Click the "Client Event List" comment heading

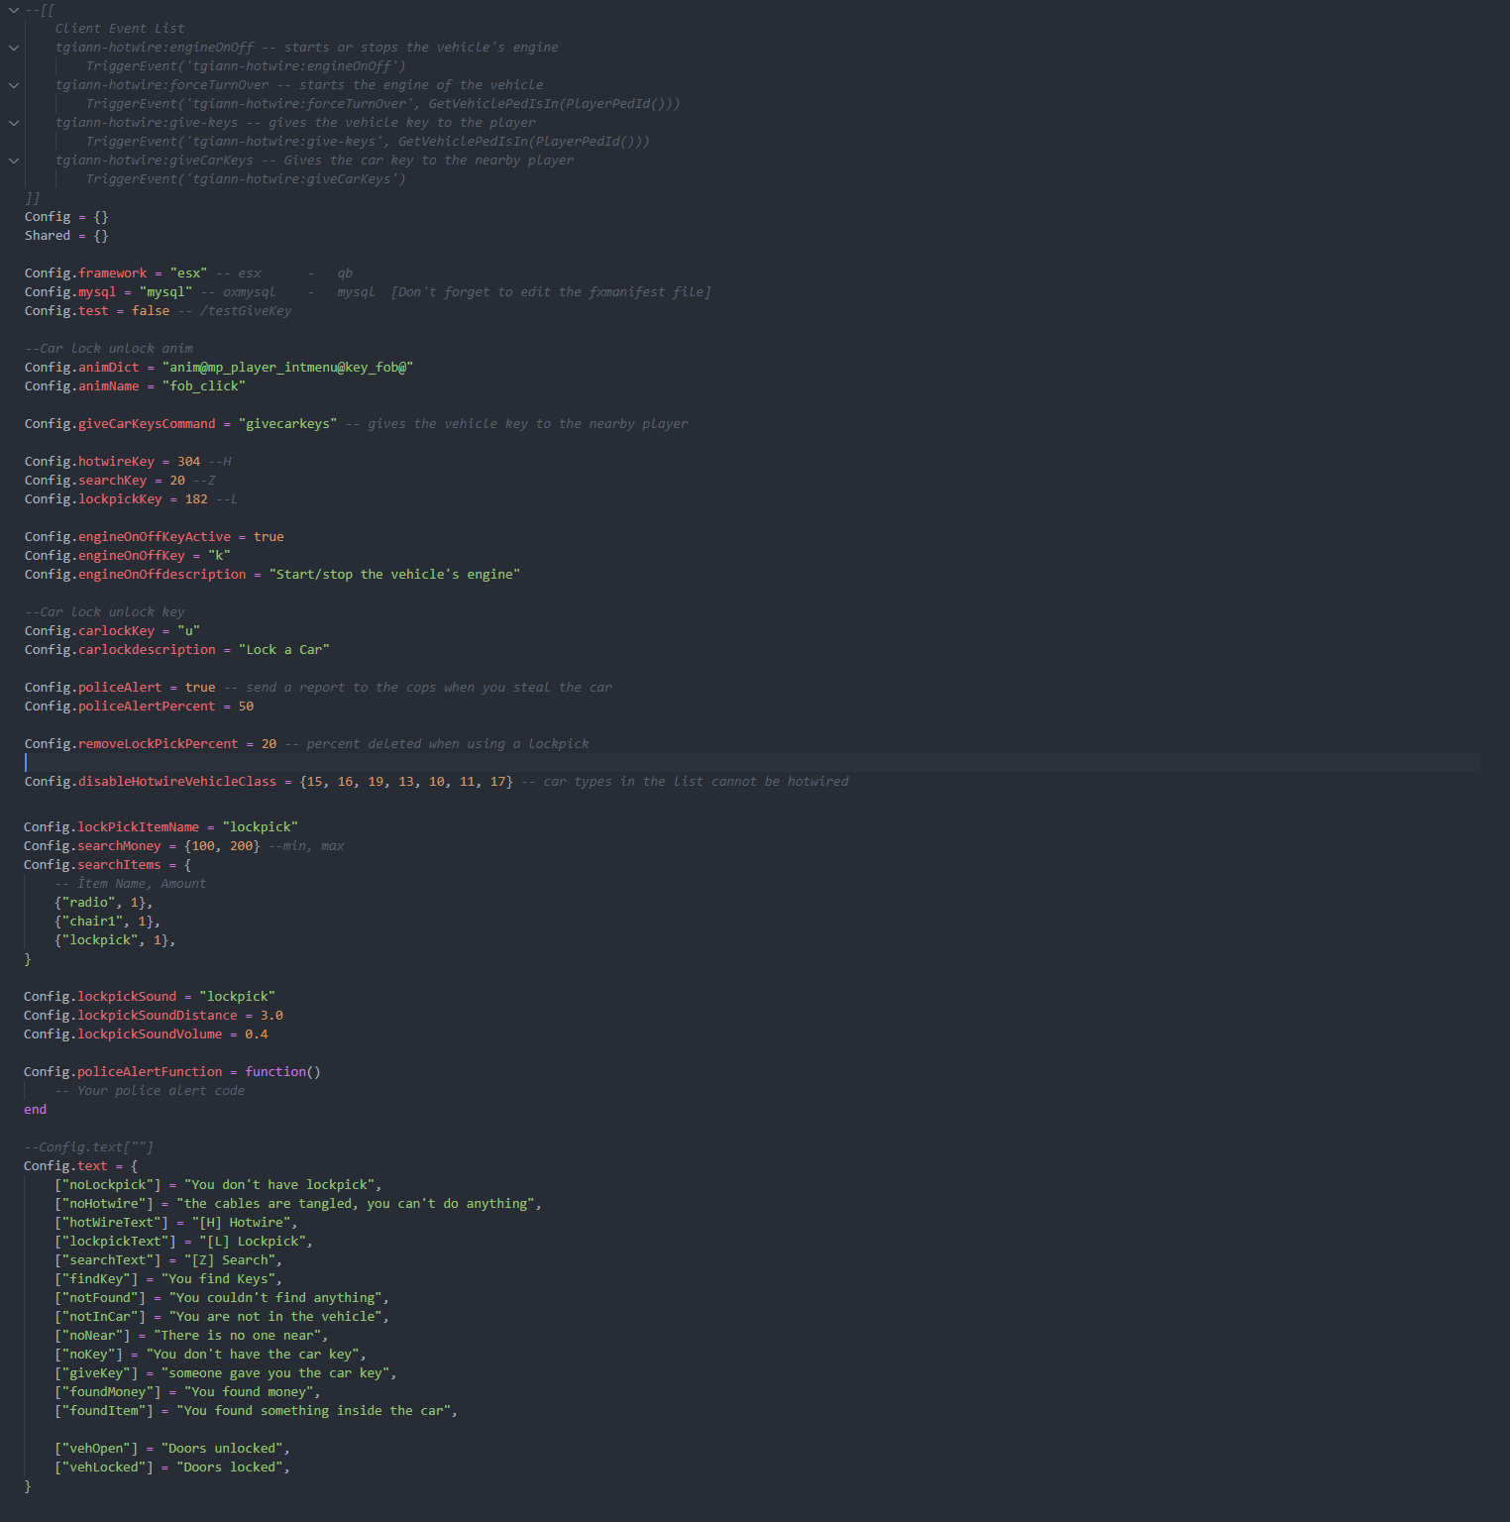(x=120, y=29)
